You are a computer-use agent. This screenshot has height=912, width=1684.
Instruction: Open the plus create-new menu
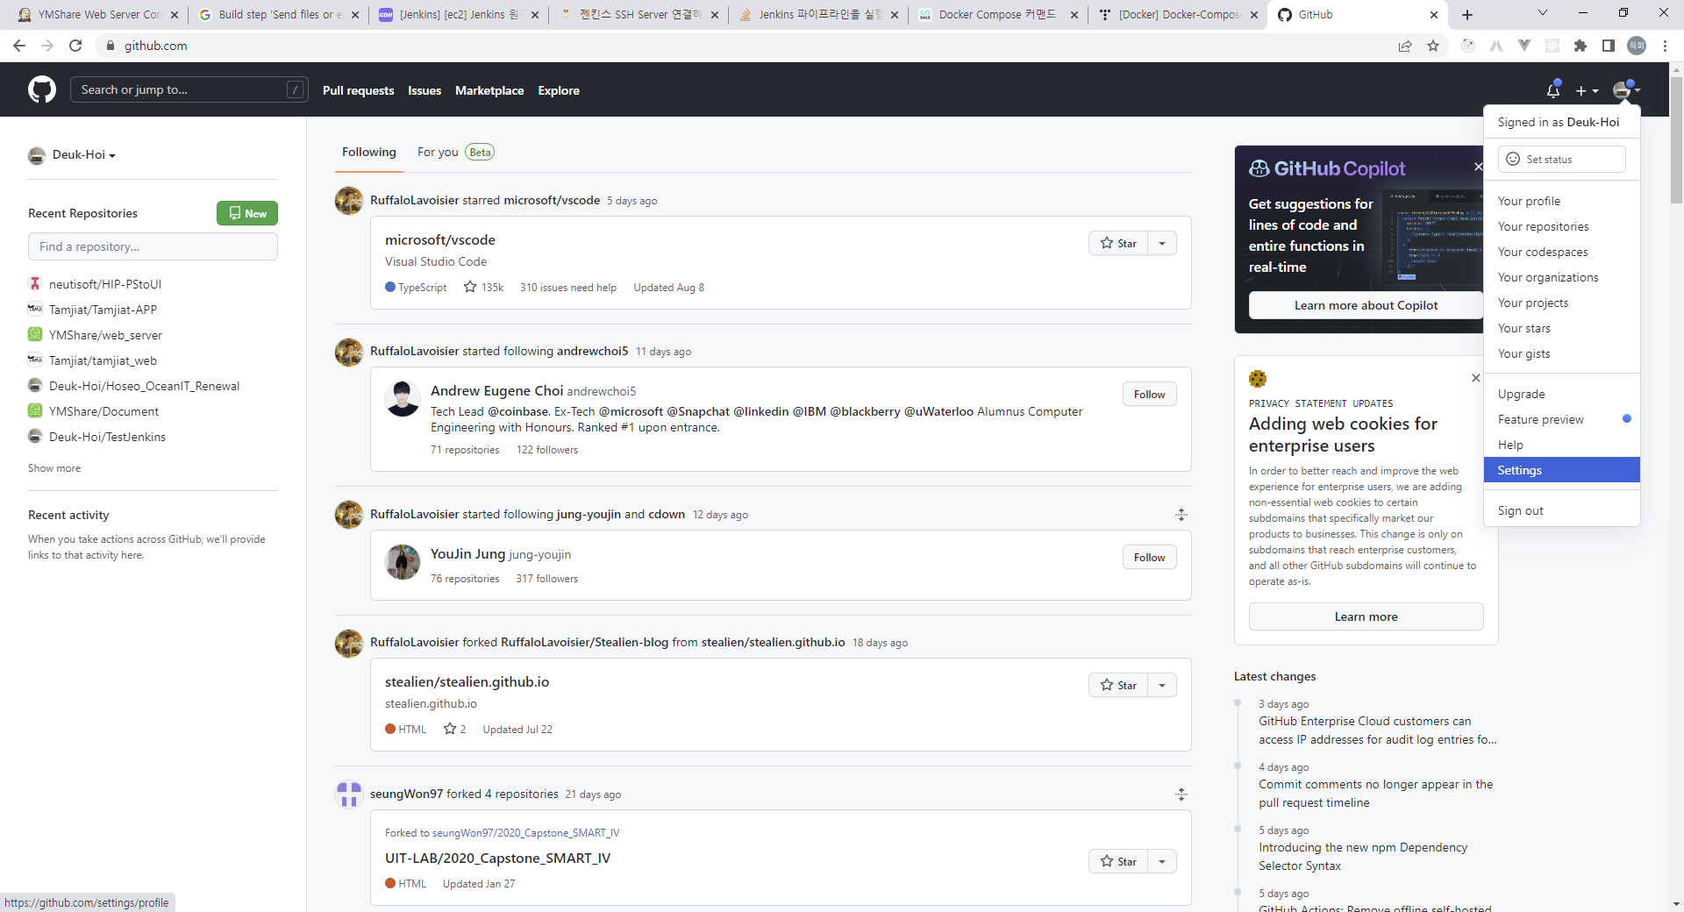(1587, 90)
